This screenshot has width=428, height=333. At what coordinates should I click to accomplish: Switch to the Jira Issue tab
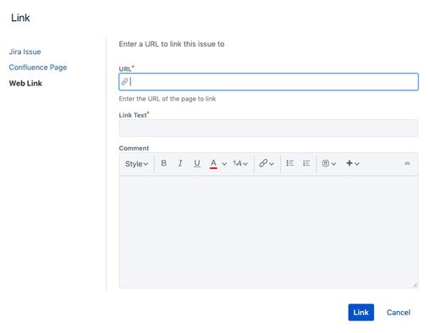(25, 52)
